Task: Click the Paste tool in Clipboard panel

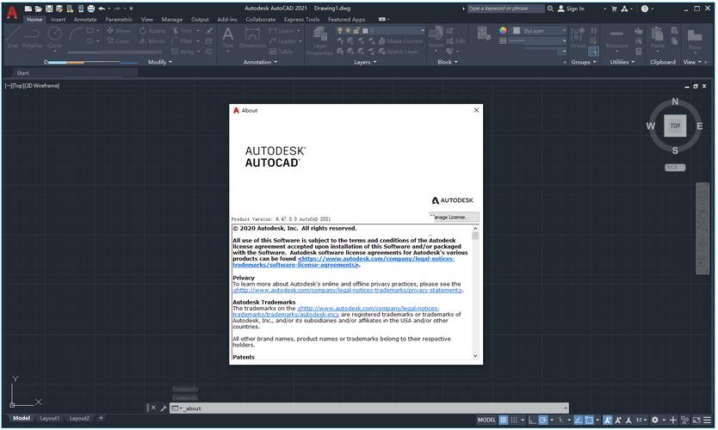Action: (x=657, y=38)
